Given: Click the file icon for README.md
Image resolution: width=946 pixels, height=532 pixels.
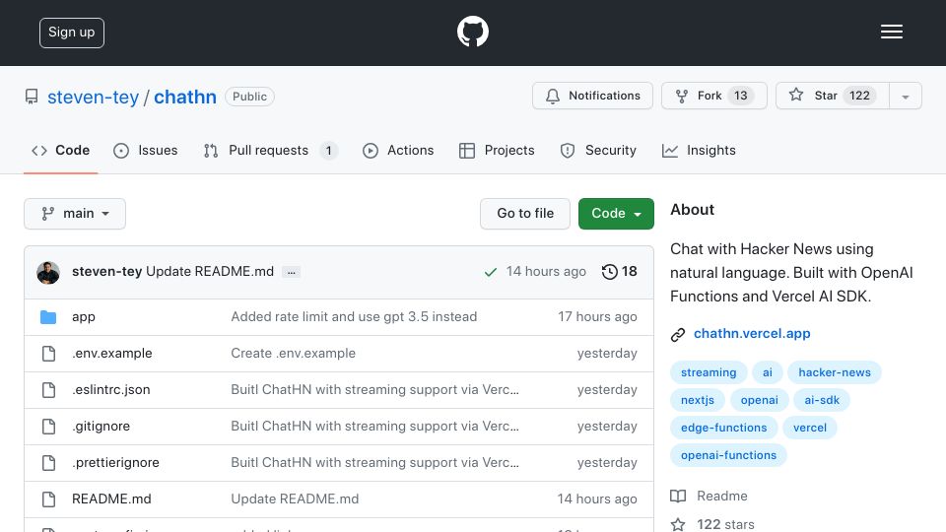Looking at the screenshot, I should click(49, 499).
